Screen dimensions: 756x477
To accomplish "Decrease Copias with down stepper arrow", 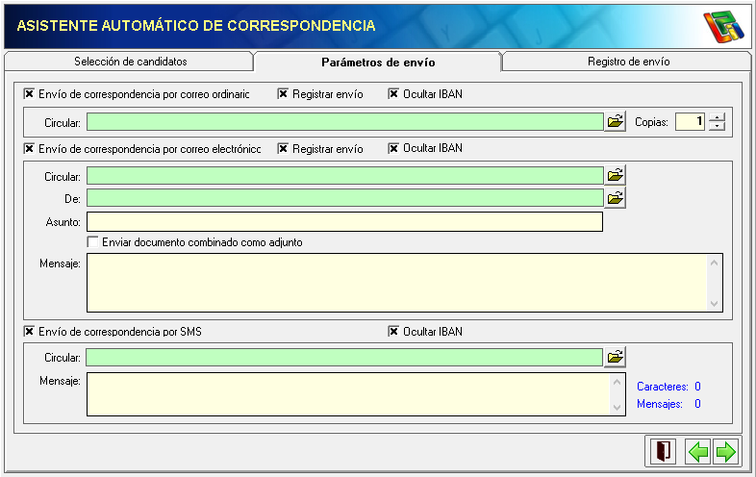I will click(718, 125).
